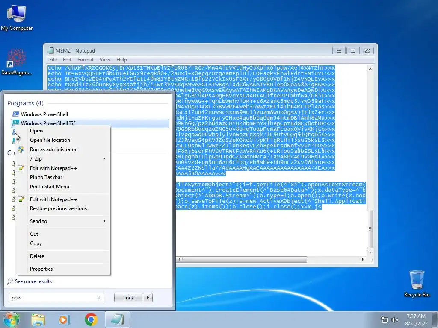The height and width of the screenshot is (328, 438).
Task: Click Notepad's scroll up arrow
Action: [370, 69]
